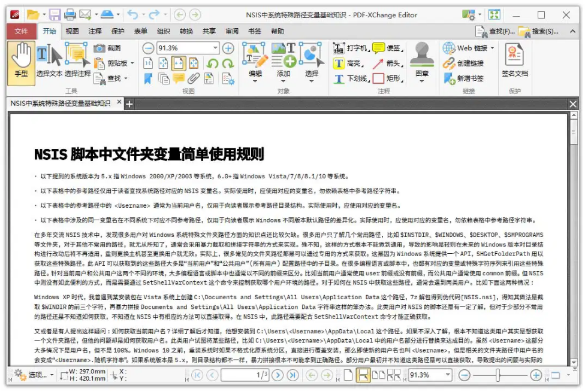Activate the Select Text tool (选择文本)
The height and width of the screenshot is (392, 585).
[x=49, y=60]
